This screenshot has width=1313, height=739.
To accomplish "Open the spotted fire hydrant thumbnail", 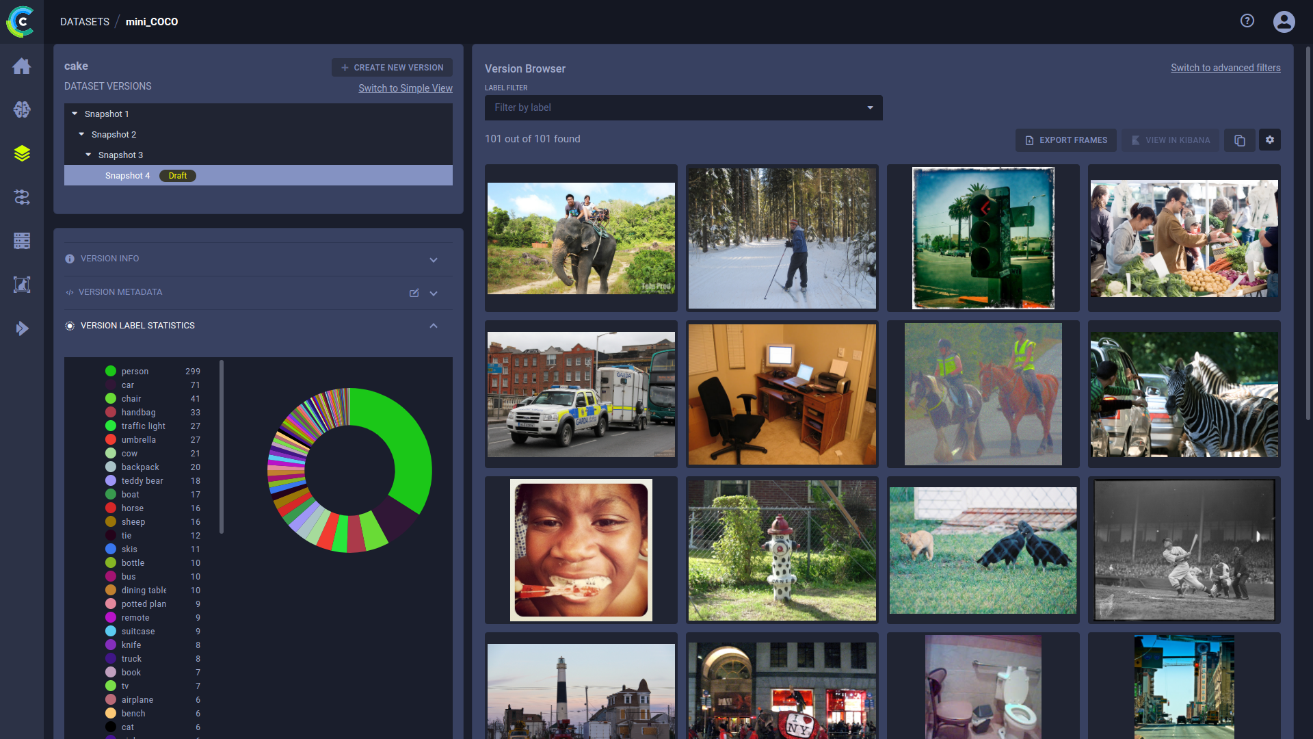I will 782,550.
